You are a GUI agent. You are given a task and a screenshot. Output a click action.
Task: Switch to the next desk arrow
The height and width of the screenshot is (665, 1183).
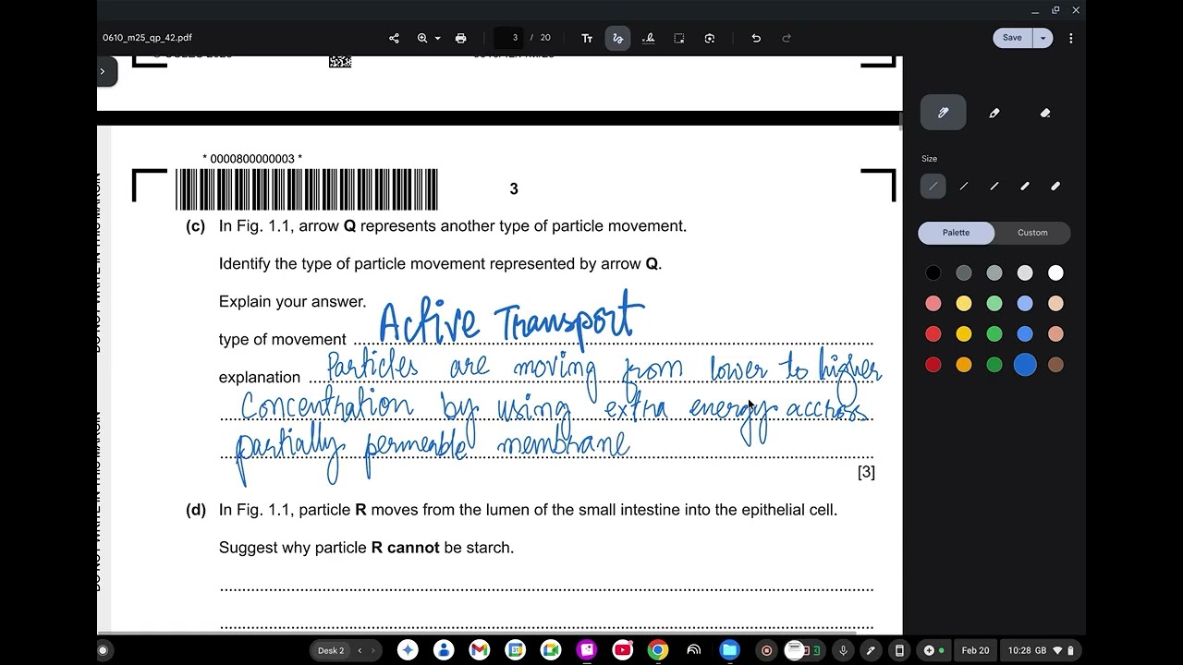(372, 650)
